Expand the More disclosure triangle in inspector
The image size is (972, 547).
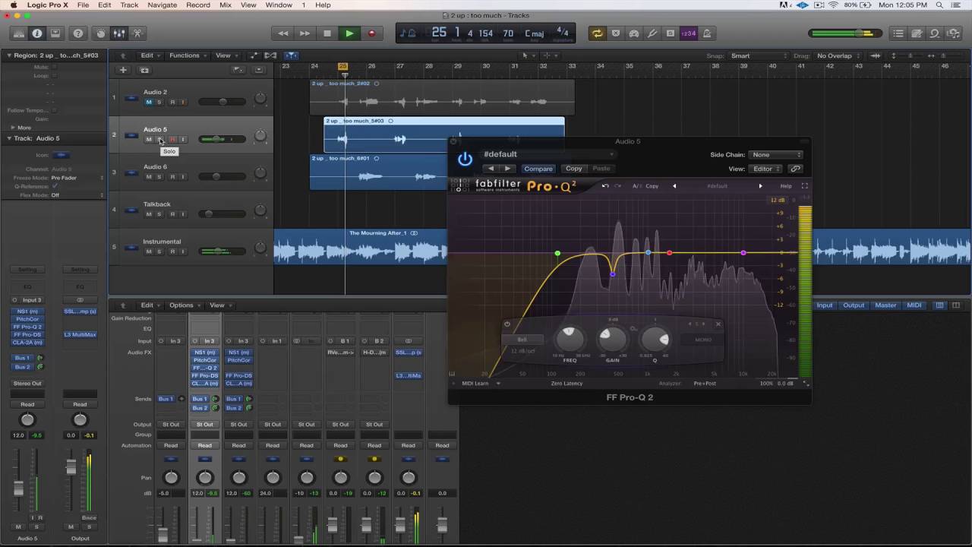[x=13, y=128]
